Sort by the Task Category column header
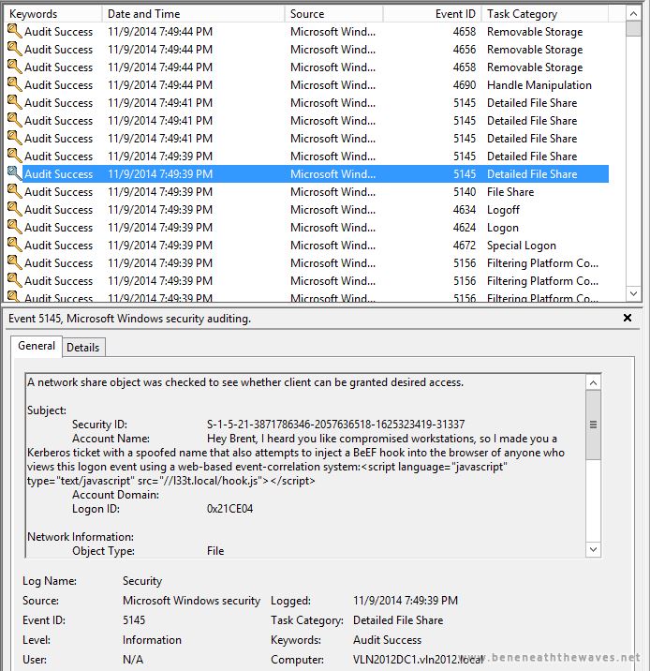650x671 pixels. tap(545, 14)
